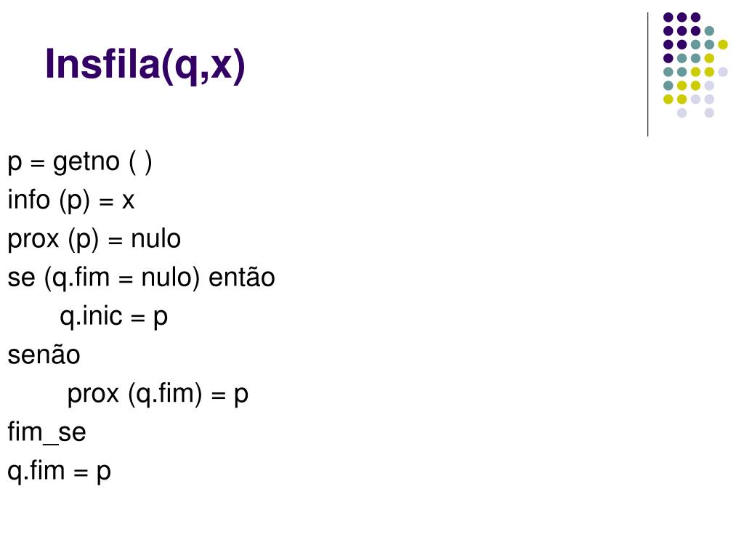Click the word senão
The image size is (744, 558).
click(x=44, y=355)
